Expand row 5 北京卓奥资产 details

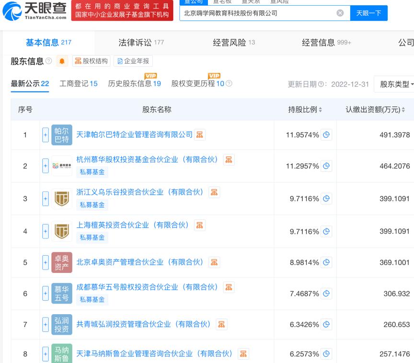(x=46, y=262)
